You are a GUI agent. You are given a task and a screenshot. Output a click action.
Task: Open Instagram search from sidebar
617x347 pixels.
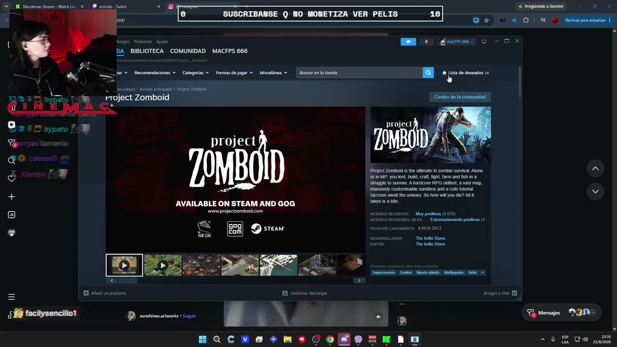[12, 160]
